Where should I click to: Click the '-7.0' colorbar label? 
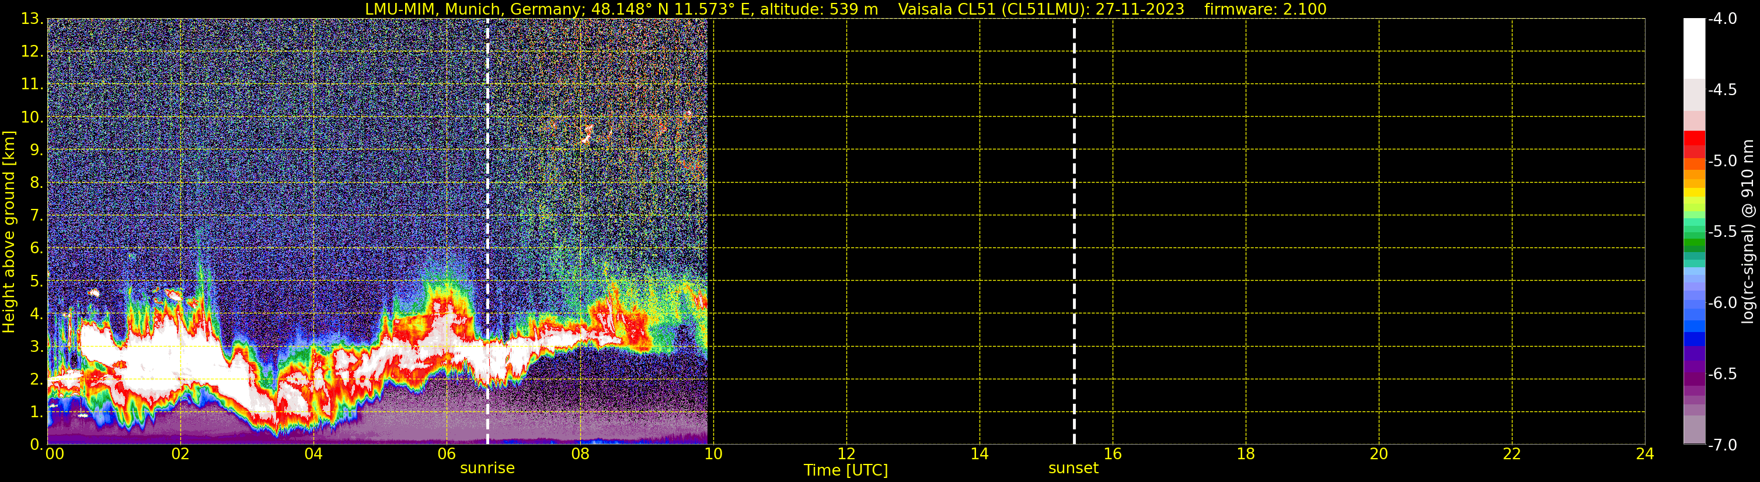click(1723, 445)
